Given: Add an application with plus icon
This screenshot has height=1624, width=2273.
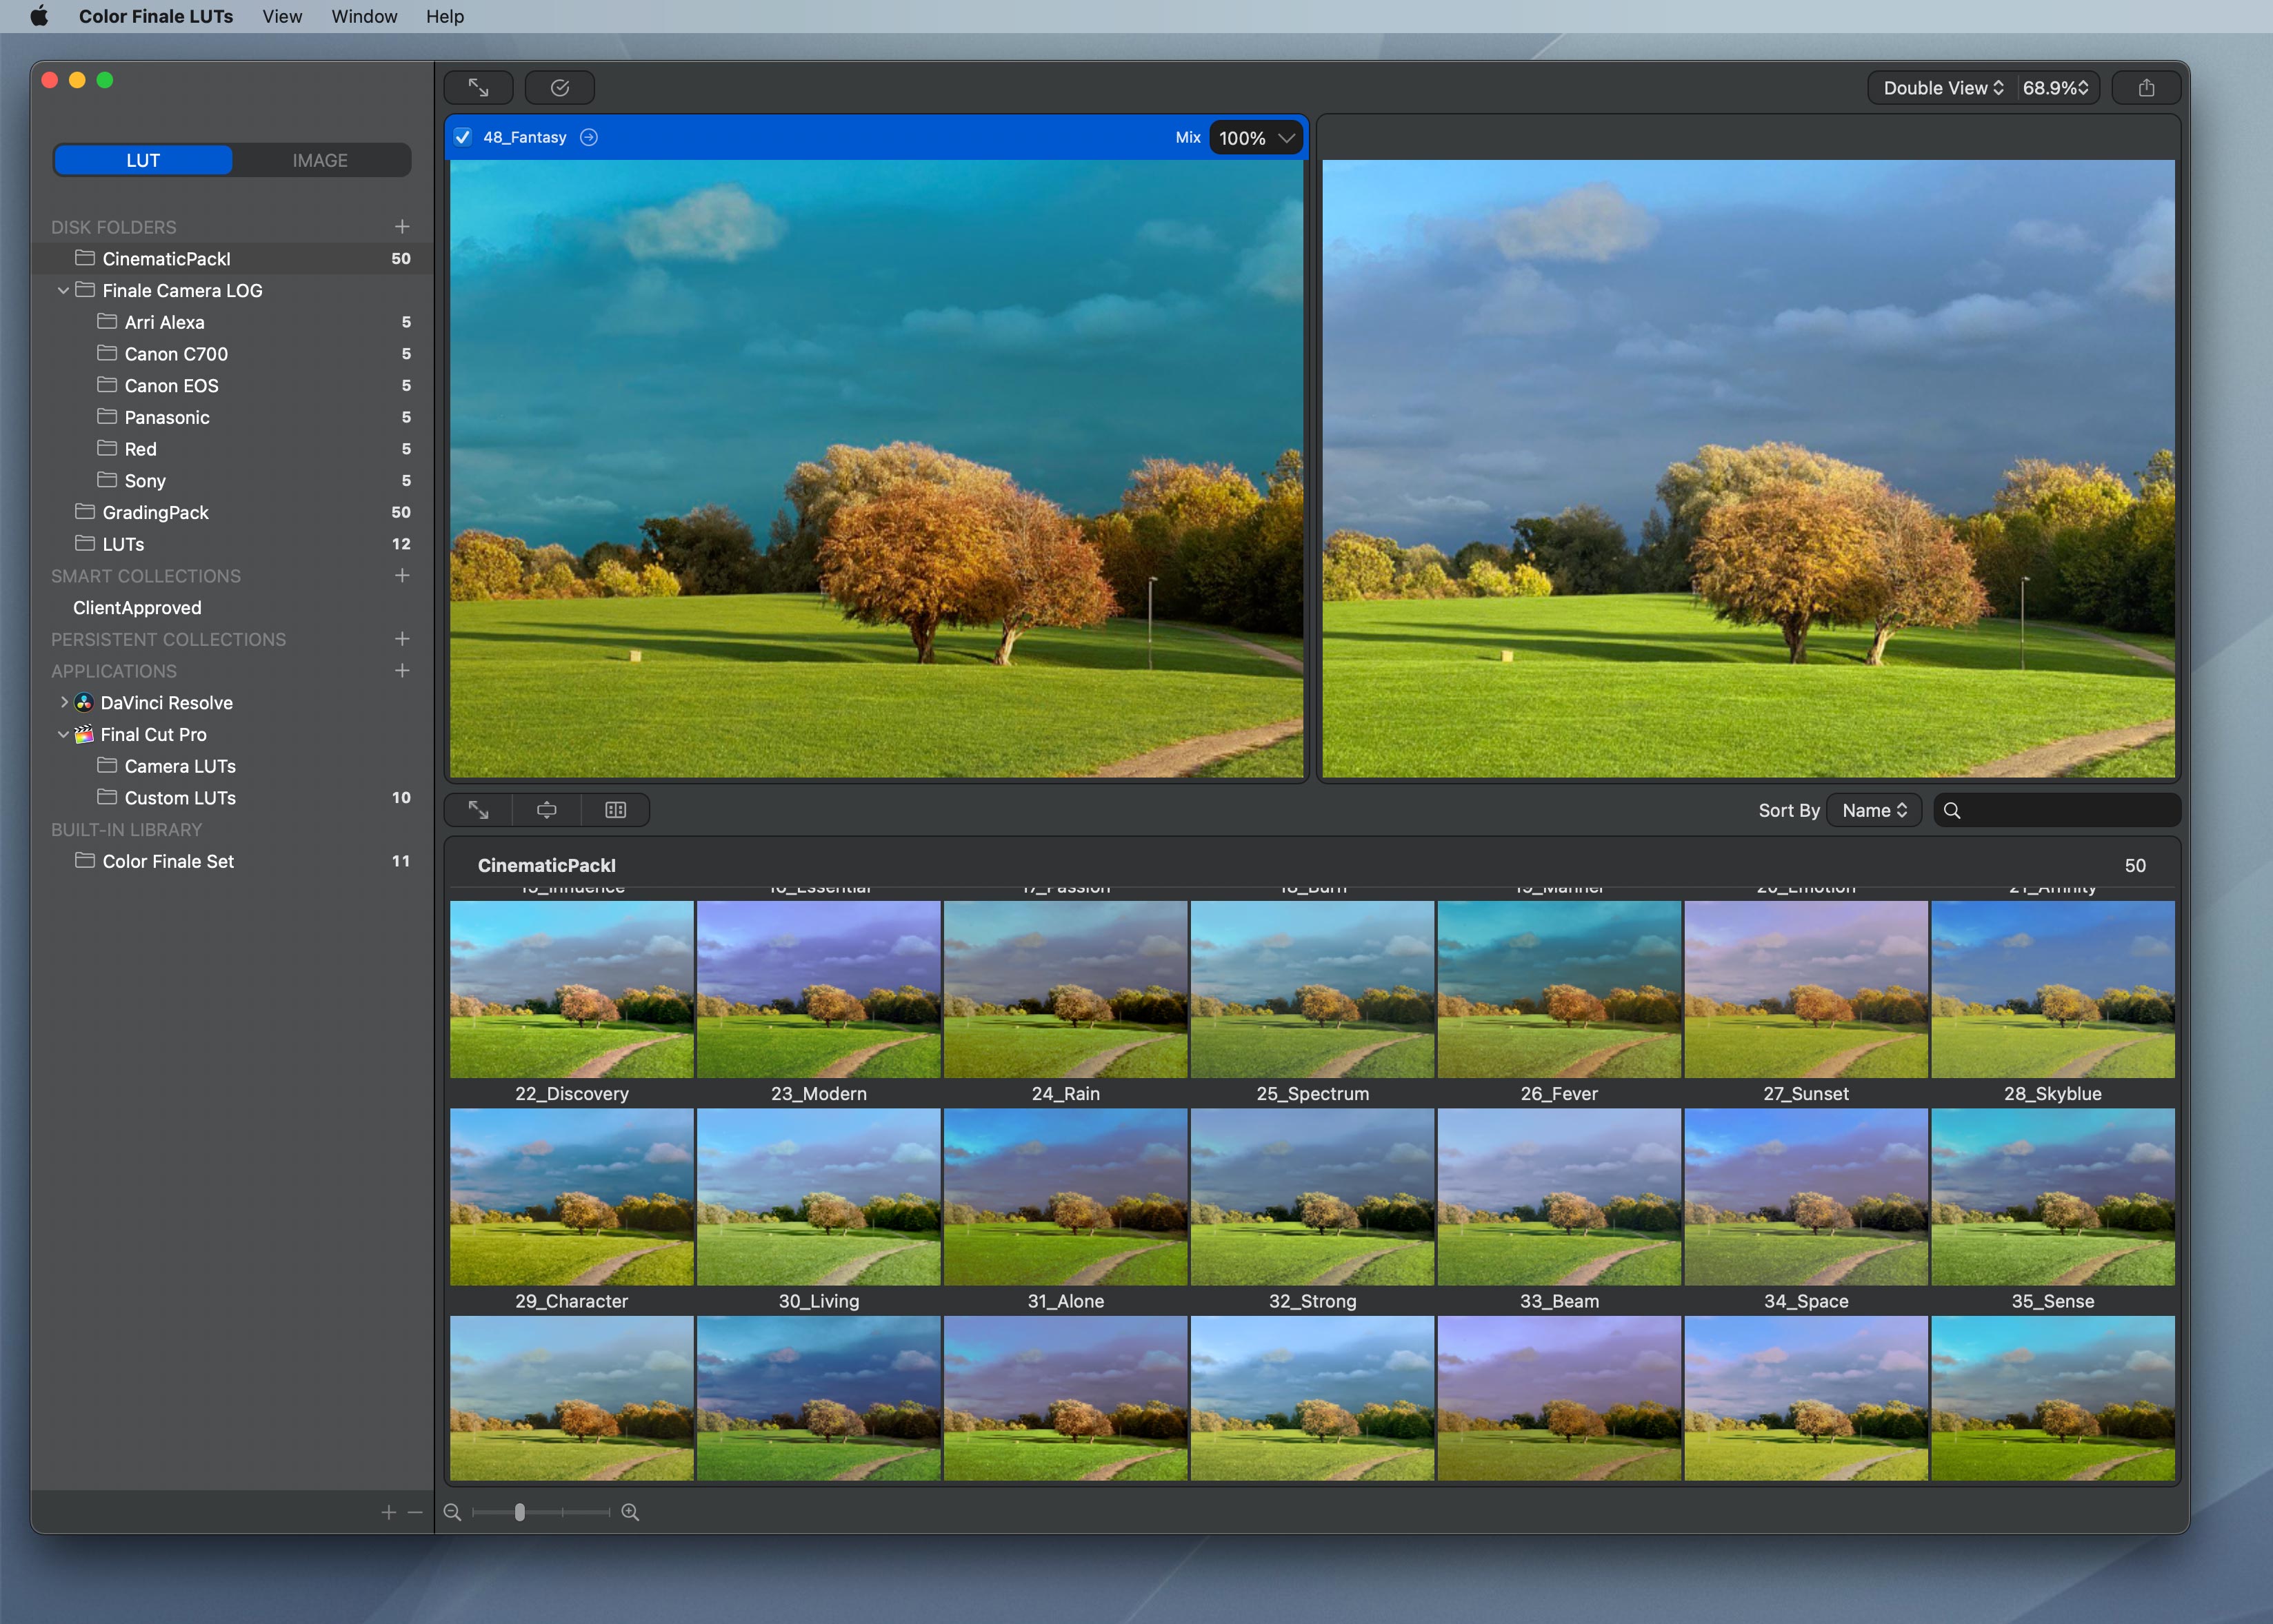Looking at the screenshot, I should click(x=402, y=671).
